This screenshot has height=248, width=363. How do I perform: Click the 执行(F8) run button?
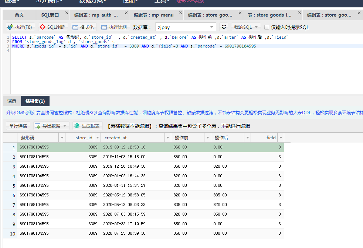(x=20, y=27)
